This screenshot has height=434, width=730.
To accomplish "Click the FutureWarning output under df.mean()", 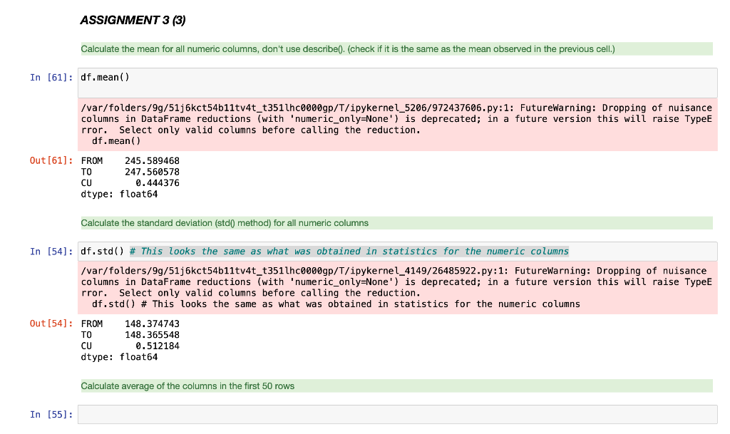I will pos(398,125).
